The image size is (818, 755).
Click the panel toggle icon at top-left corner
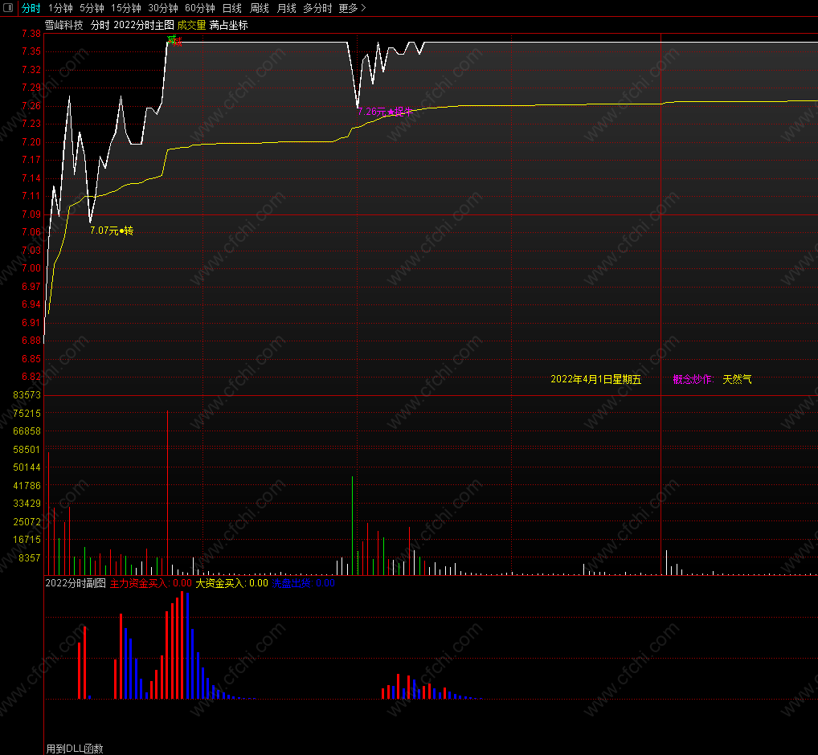[x=8, y=8]
